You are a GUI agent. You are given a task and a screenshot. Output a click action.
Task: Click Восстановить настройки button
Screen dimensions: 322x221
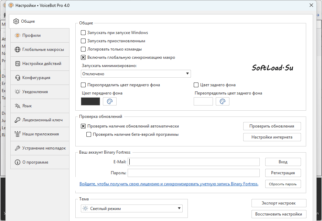[x=279, y=214]
